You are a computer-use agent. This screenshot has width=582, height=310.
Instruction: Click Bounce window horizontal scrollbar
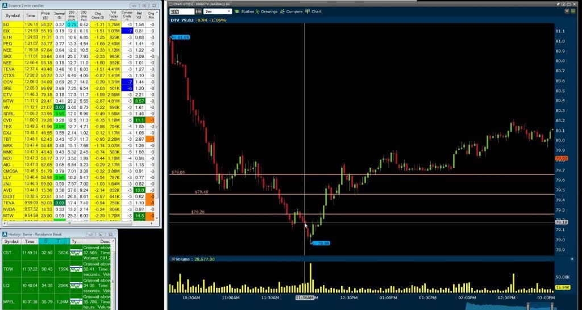point(69,223)
